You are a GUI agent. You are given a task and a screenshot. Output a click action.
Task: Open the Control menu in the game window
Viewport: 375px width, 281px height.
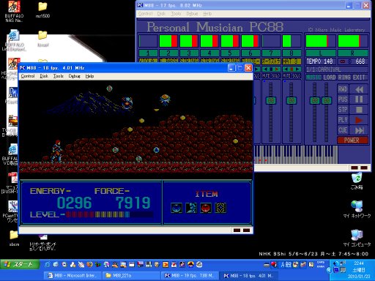pos(28,76)
